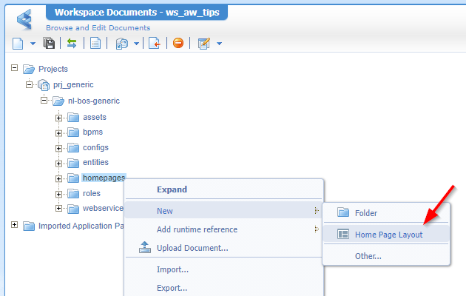Click the import document red arrow icon
The width and height of the screenshot is (466, 296).
(155, 44)
